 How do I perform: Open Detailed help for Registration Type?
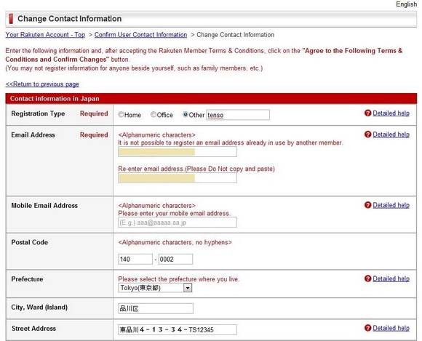(391, 113)
